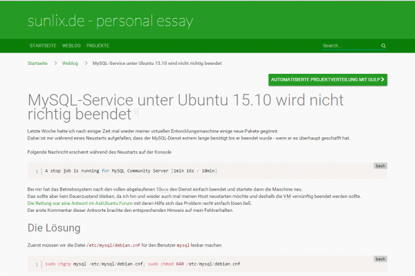Open the Automatisierte Projektverteilung mit Gulp button
Viewport: 415px width, 276px height.
point(328,80)
